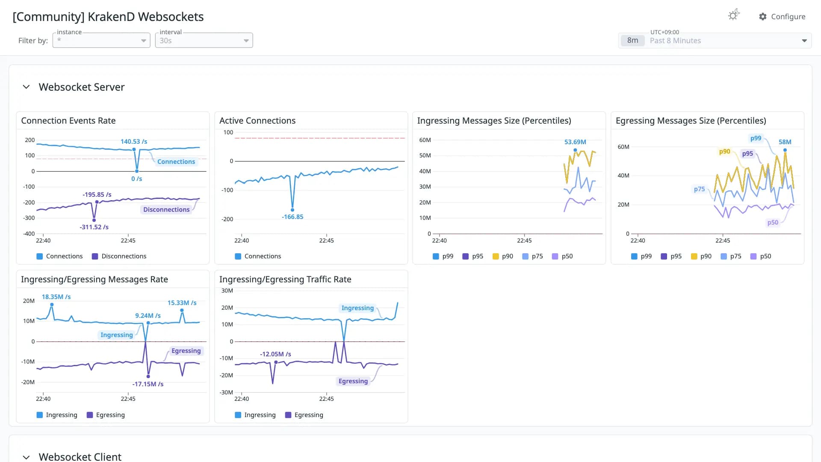Click Ingressing legend swatch in Traffic Rate chart
821x462 pixels.
point(238,415)
